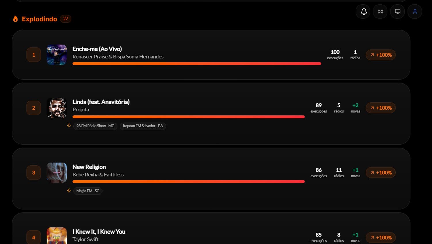Click the live broadcast signal icon
432x244 pixels.
coord(380,12)
